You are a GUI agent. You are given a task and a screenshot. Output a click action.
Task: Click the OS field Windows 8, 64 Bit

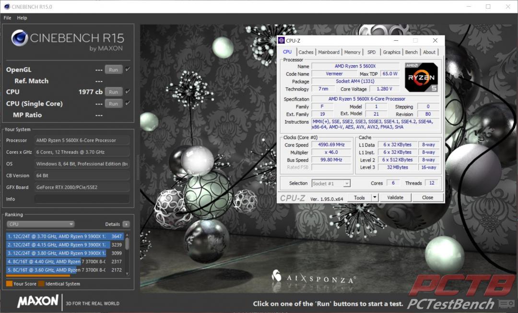[82, 164]
